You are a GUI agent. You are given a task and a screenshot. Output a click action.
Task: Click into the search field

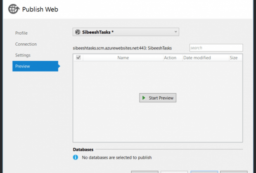click(x=216, y=48)
